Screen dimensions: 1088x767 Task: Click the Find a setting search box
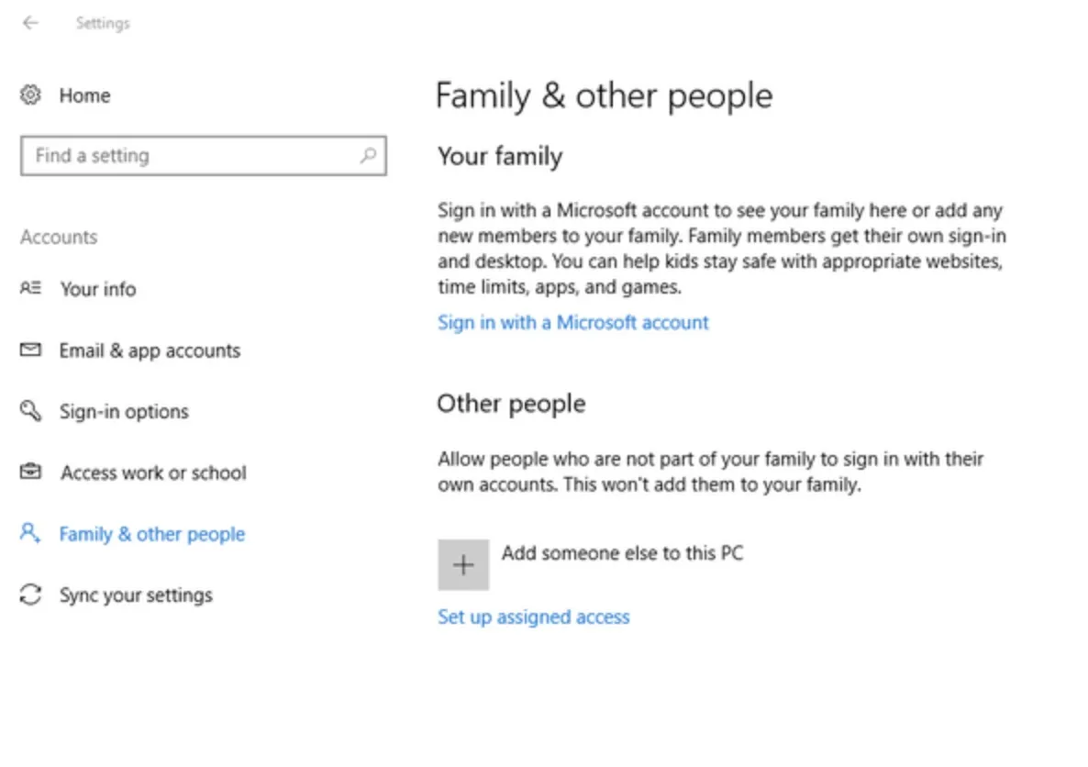183,156
